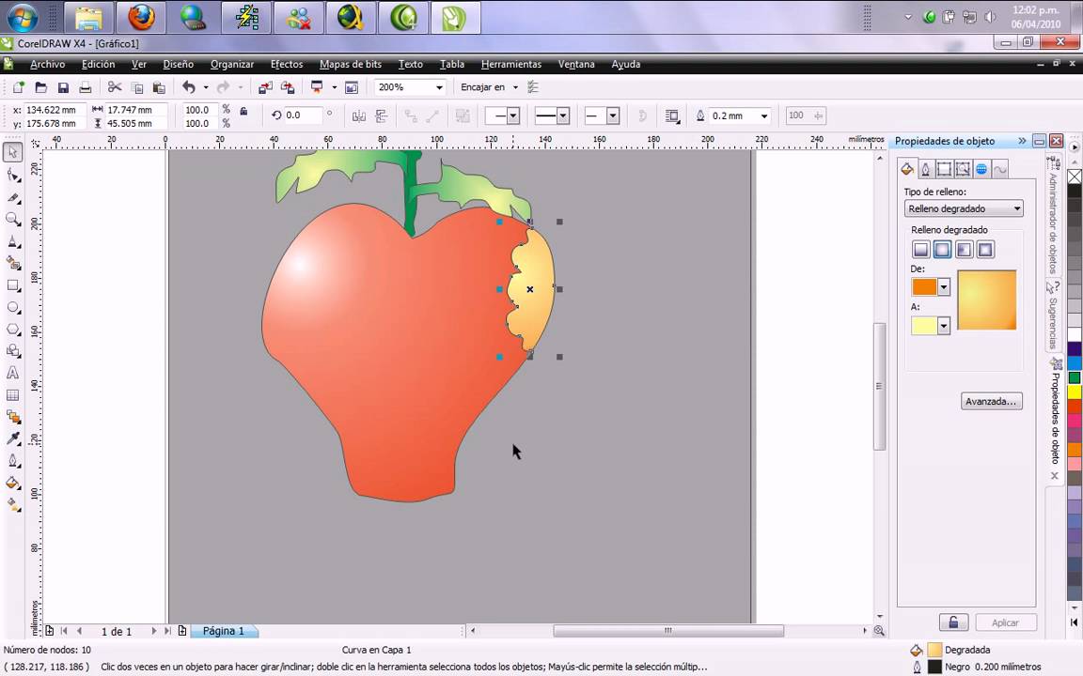Viewport: 1083px width, 676px height.
Task: Select the Shape edit tool
Action: 13,176
